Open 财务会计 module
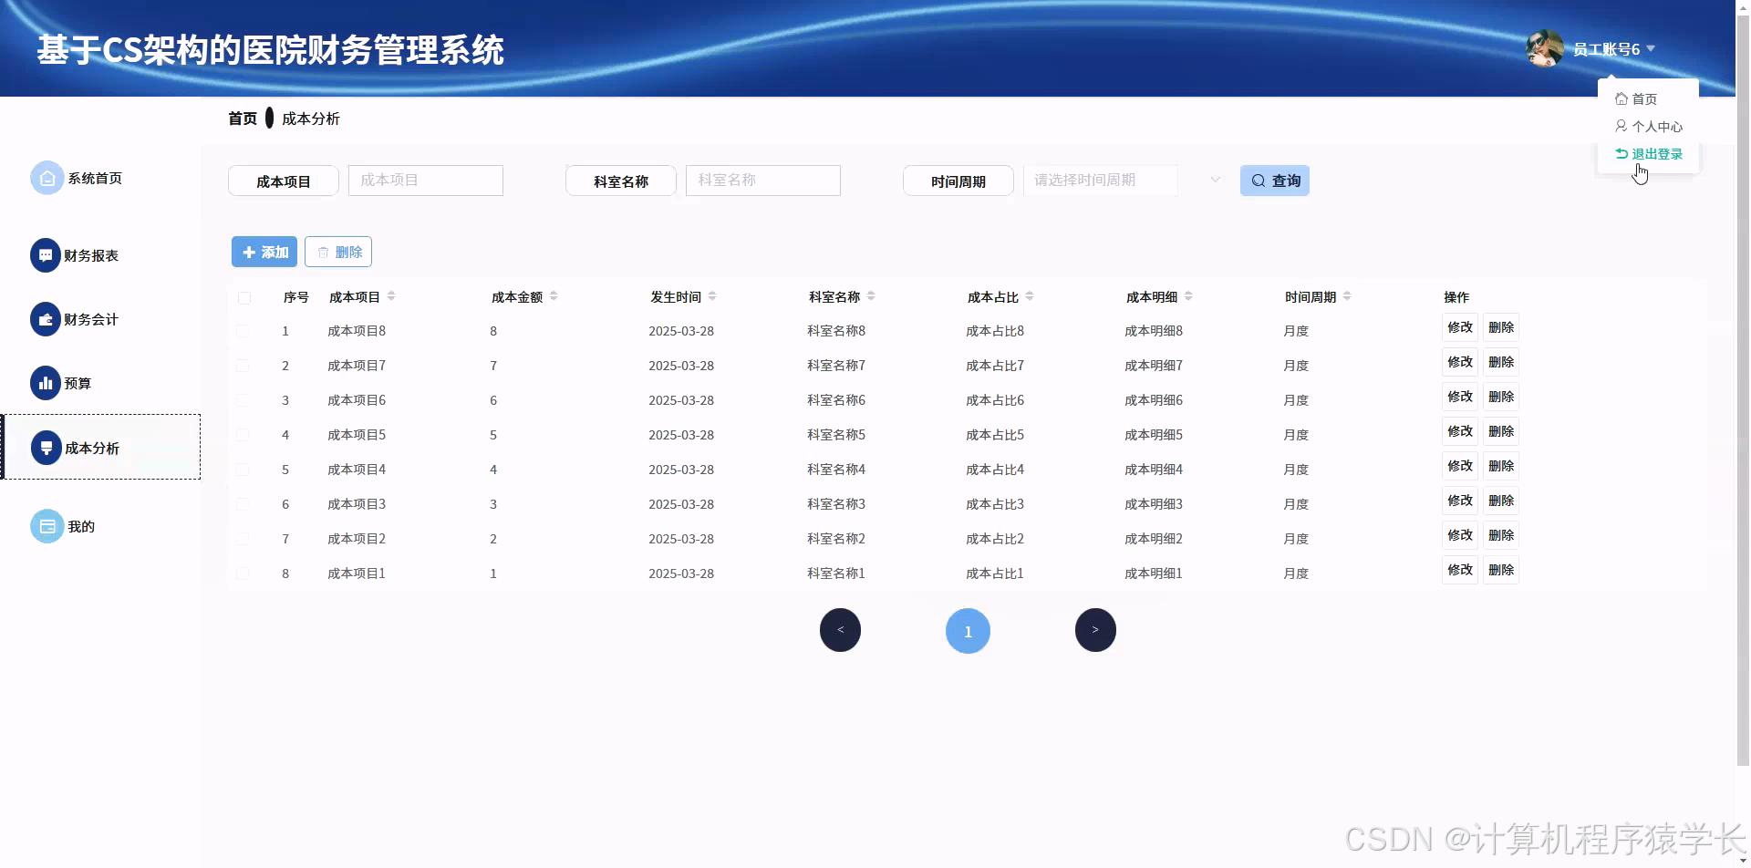Viewport: 1751px width, 868px height. (89, 319)
